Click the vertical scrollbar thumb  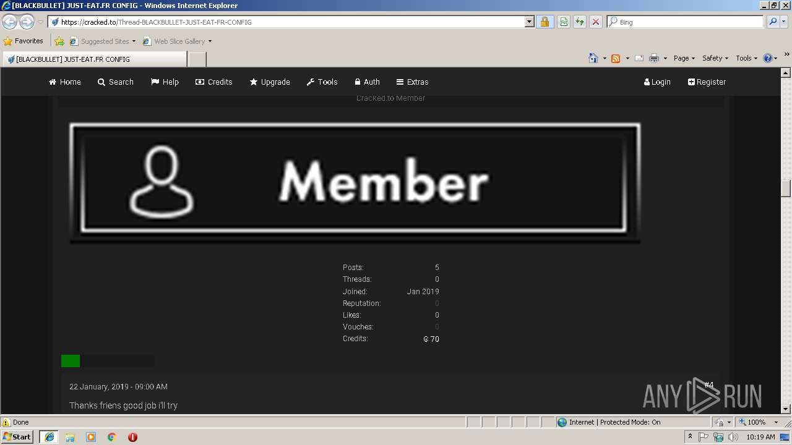[786, 188]
